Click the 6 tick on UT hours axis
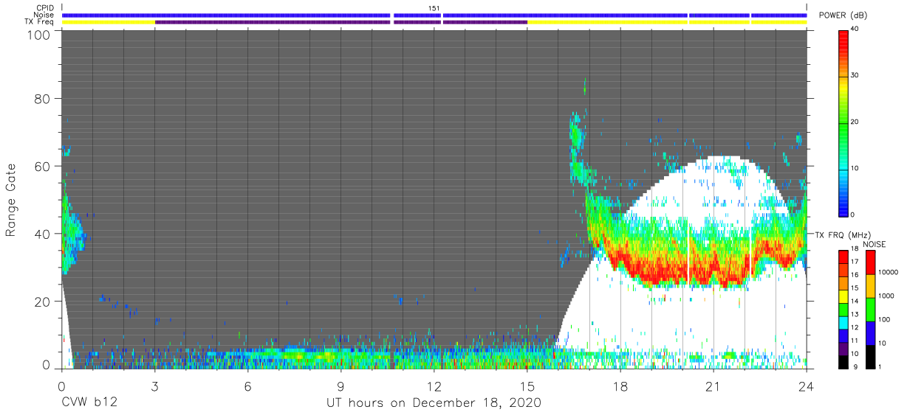 coord(247,385)
